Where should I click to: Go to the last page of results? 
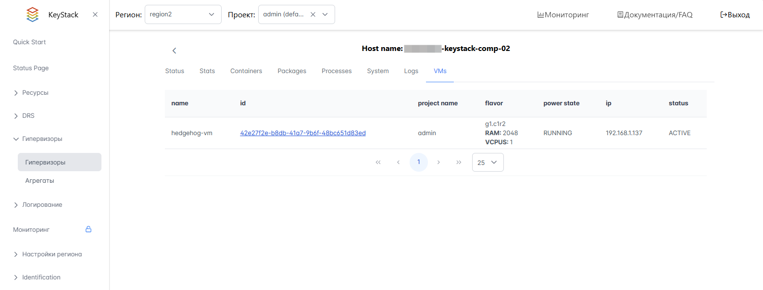pos(459,163)
